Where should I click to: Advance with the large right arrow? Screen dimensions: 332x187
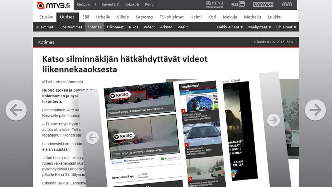pyautogui.click(x=315, y=110)
